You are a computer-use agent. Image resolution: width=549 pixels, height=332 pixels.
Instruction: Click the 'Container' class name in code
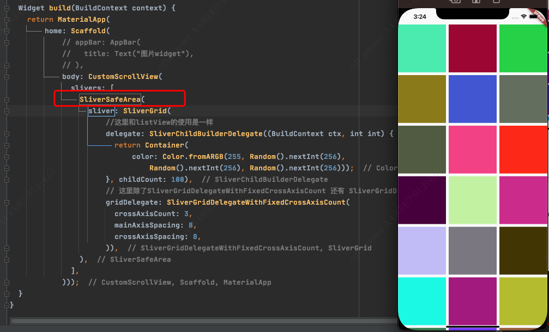click(165, 145)
